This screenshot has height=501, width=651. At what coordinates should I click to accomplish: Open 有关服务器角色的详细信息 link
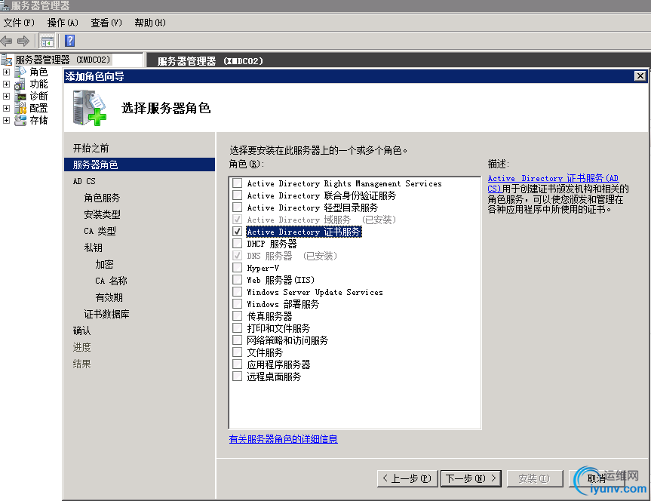tap(283, 438)
